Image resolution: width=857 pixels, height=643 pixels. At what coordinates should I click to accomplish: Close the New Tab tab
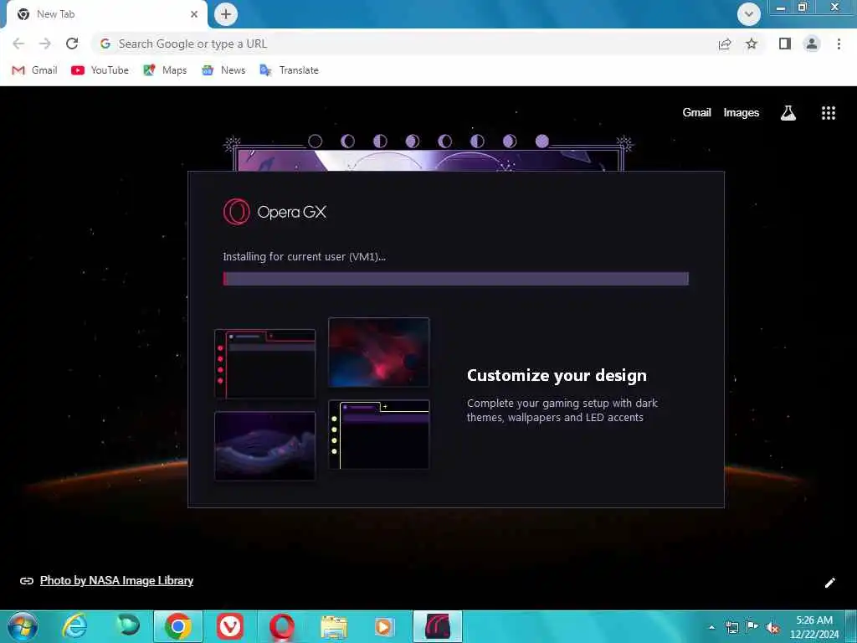point(194,14)
